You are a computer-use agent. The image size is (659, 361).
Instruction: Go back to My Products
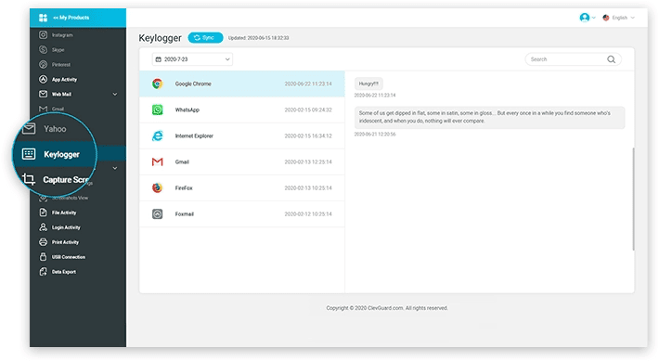tap(71, 18)
